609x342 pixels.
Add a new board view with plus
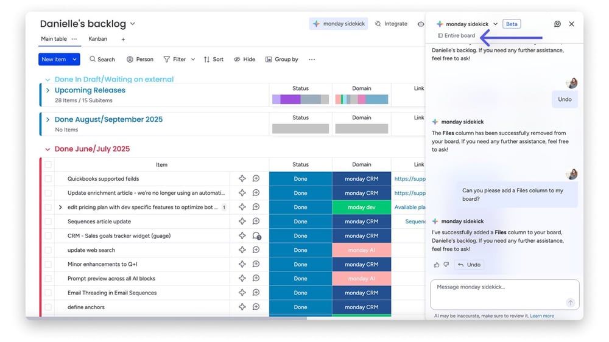[123, 39]
